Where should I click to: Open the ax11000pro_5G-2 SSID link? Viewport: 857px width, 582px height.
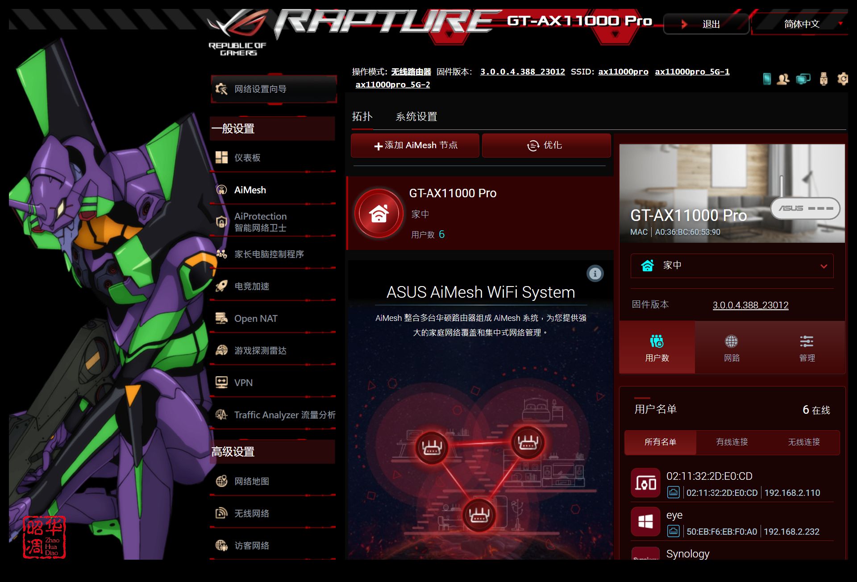click(x=393, y=85)
